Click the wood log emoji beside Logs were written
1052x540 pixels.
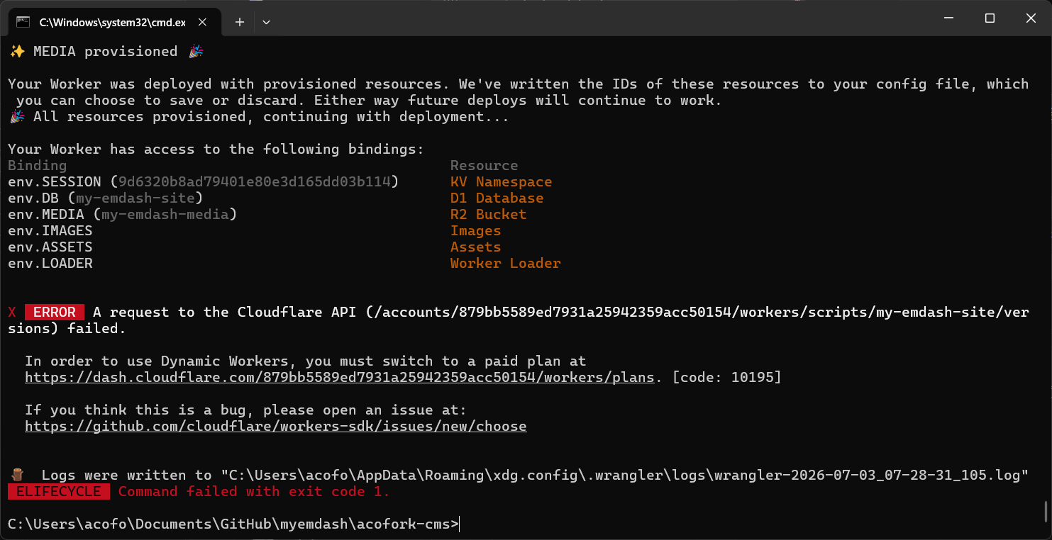[18, 475]
